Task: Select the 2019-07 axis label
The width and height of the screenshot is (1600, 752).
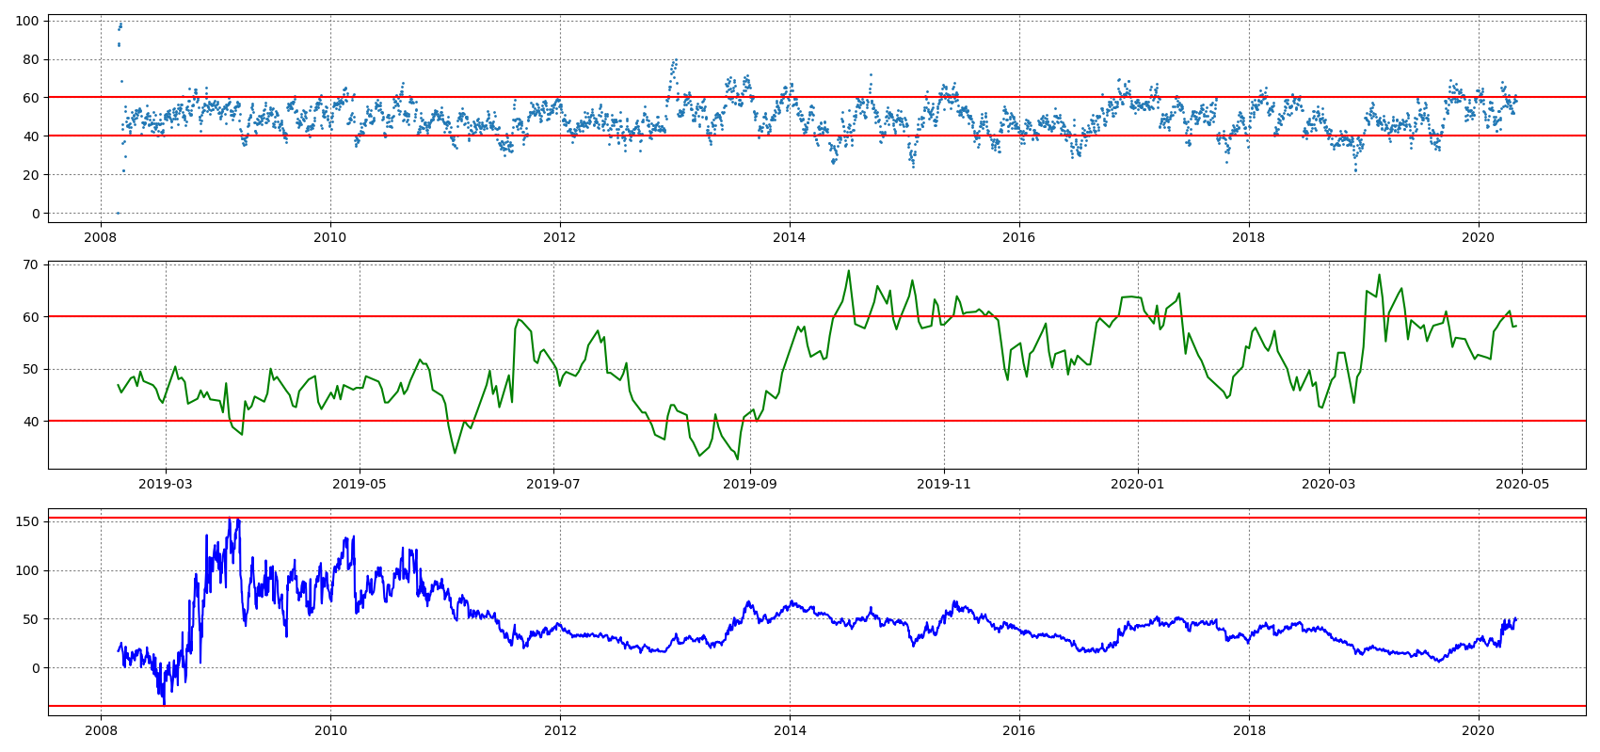Action: [553, 484]
